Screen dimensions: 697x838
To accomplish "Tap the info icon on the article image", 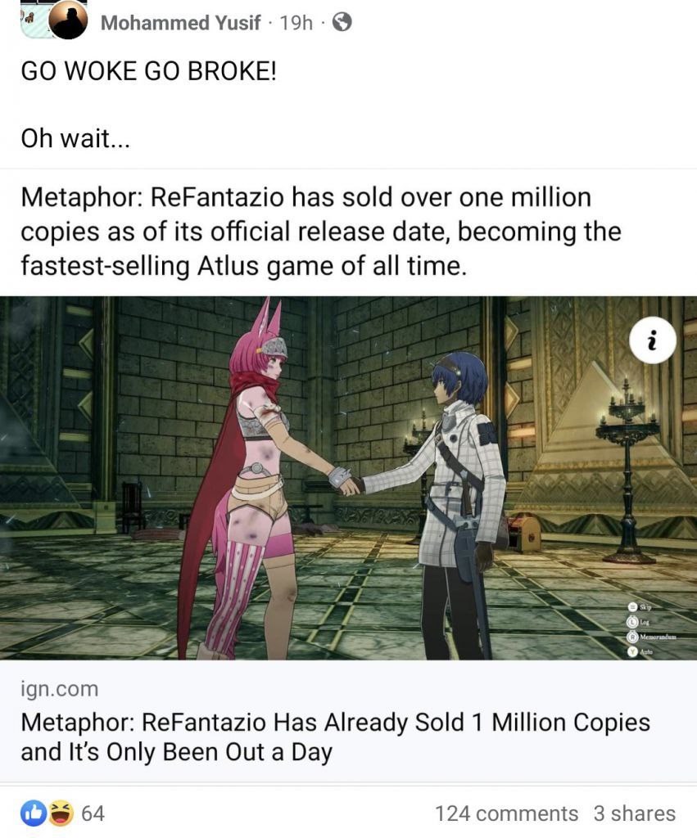I will (653, 340).
